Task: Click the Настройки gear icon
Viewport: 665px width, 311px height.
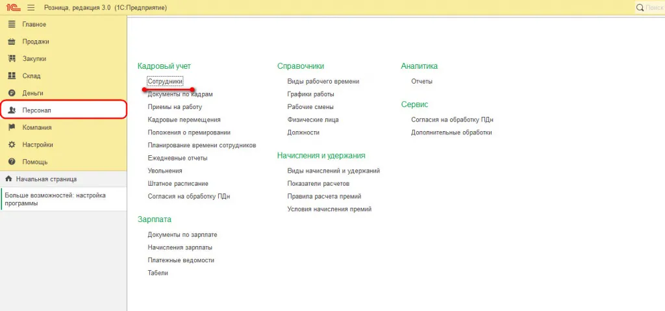Action: pyautogui.click(x=11, y=145)
